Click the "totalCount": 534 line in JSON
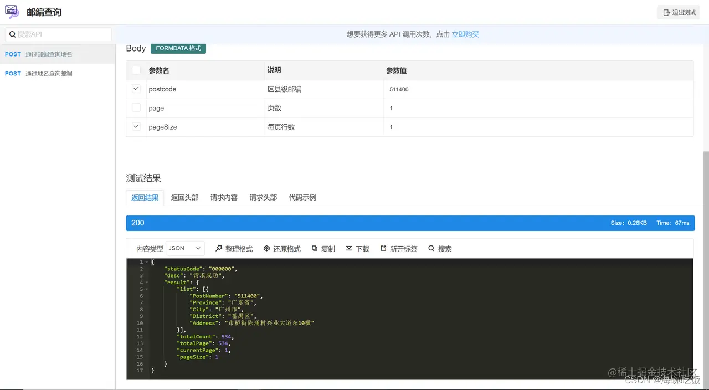709x390 pixels. point(205,337)
